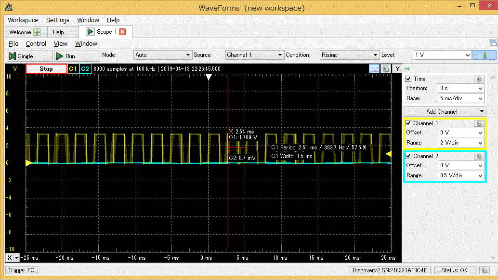Open Channel 2 settings gear icon
Viewport: 498px width, 280px height.
coord(479,156)
